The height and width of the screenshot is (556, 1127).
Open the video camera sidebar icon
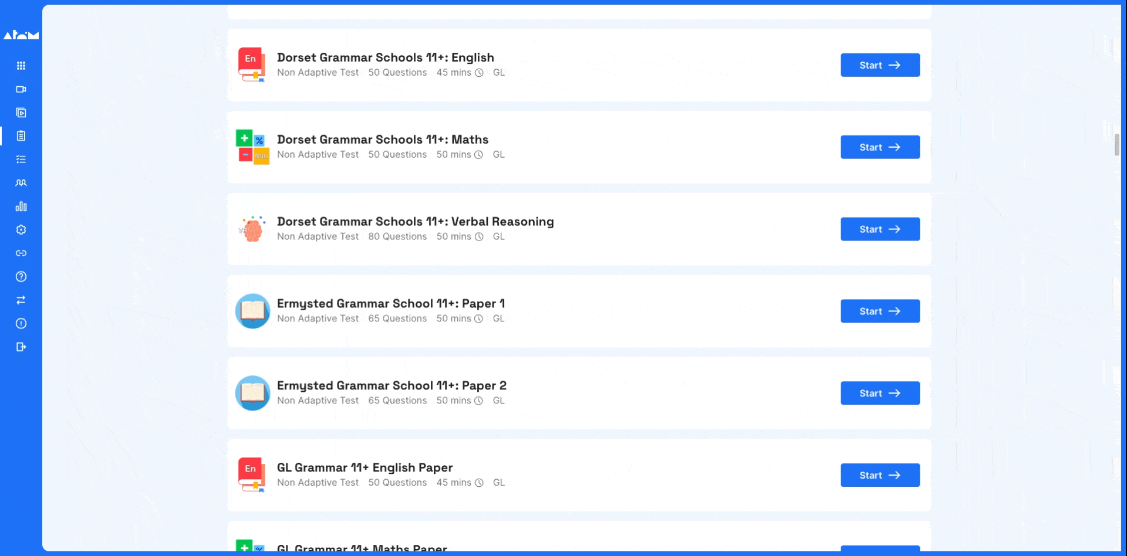coord(21,89)
